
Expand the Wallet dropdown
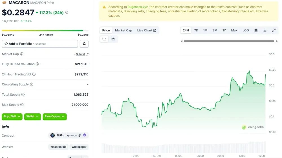[x=32, y=116]
